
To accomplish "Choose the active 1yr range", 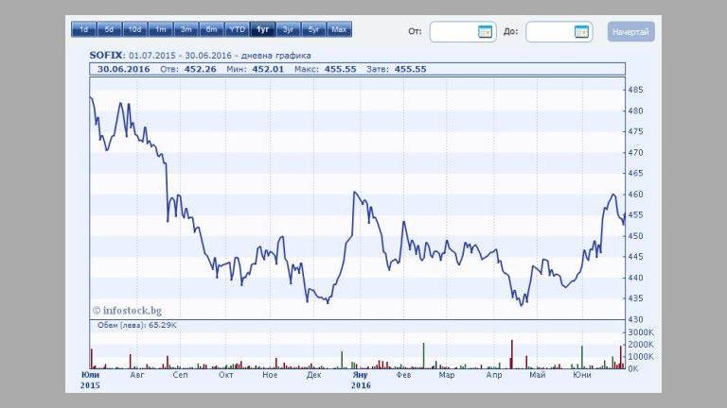I will [262, 30].
